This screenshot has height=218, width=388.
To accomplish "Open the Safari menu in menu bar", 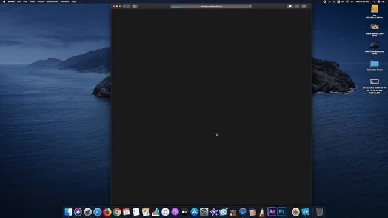I will click(x=11, y=2).
